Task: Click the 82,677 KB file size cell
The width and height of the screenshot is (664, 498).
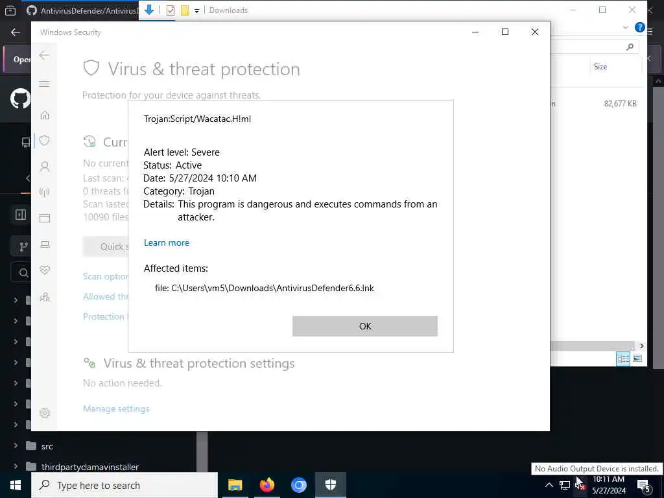Action: pos(620,103)
